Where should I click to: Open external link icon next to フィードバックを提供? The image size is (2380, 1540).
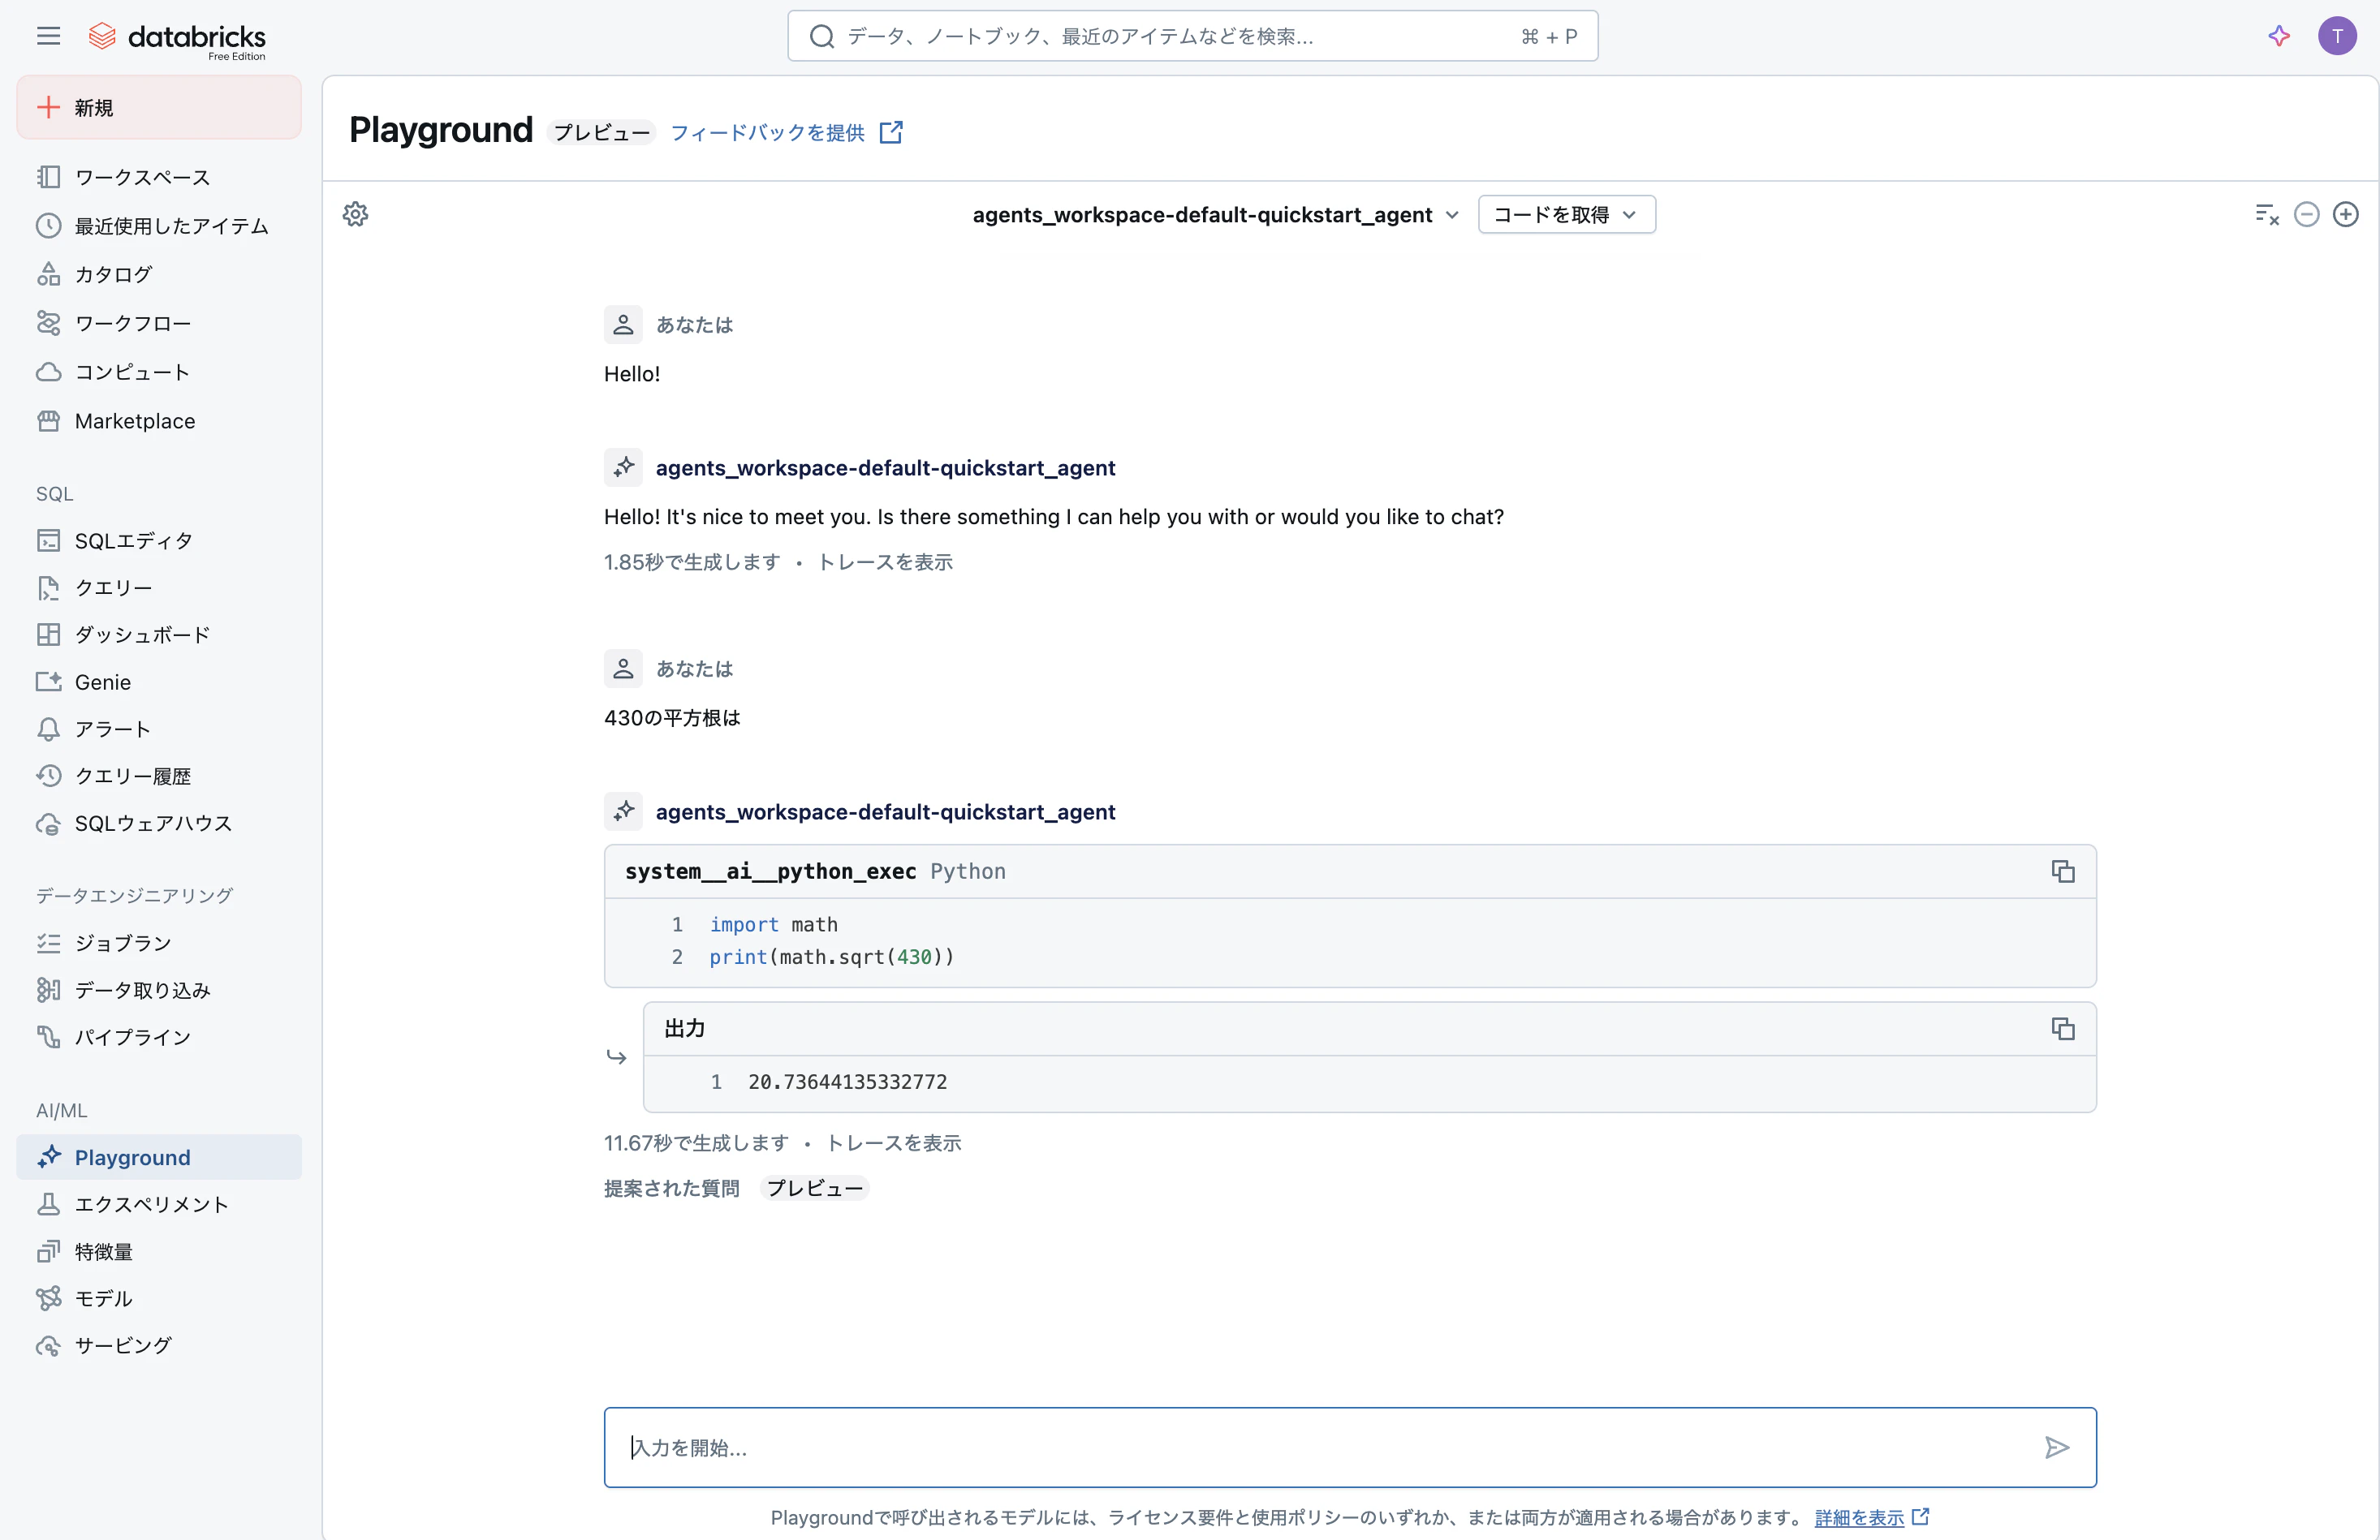[891, 132]
